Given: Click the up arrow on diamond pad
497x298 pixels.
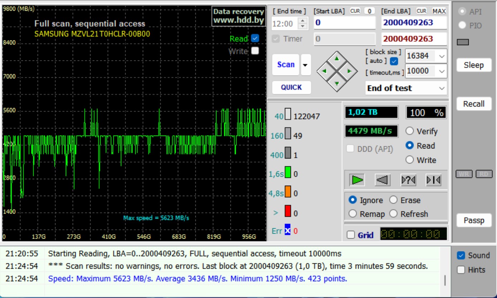Looking at the screenshot, I should pyautogui.click(x=337, y=58).
